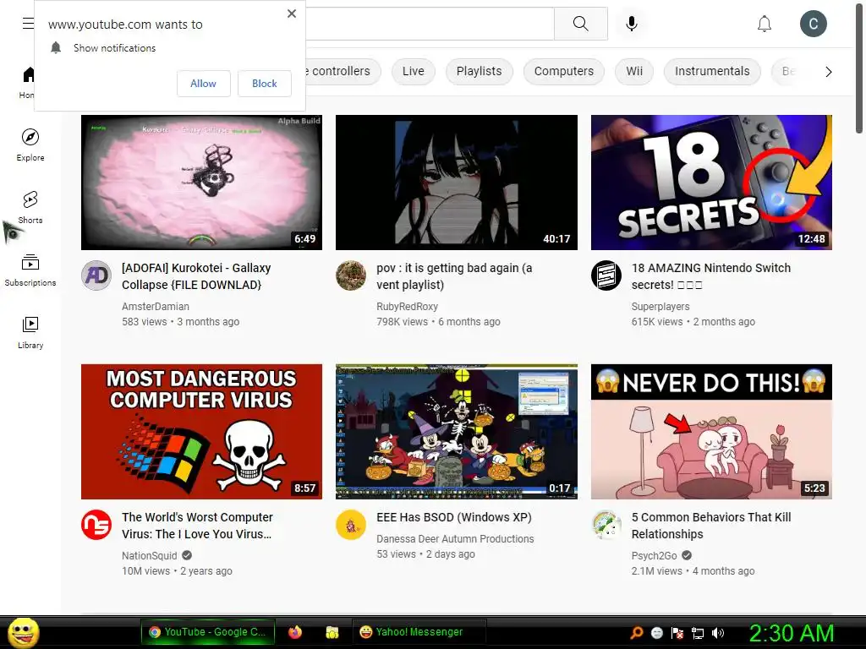866x649 pixels.
Task: Select the Wii filter chip
Action: pyautogui.click(x=634, y=71)
